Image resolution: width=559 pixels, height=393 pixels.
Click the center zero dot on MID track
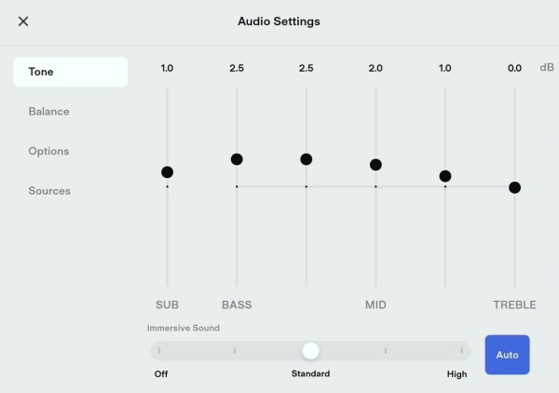tap(375, 186)
